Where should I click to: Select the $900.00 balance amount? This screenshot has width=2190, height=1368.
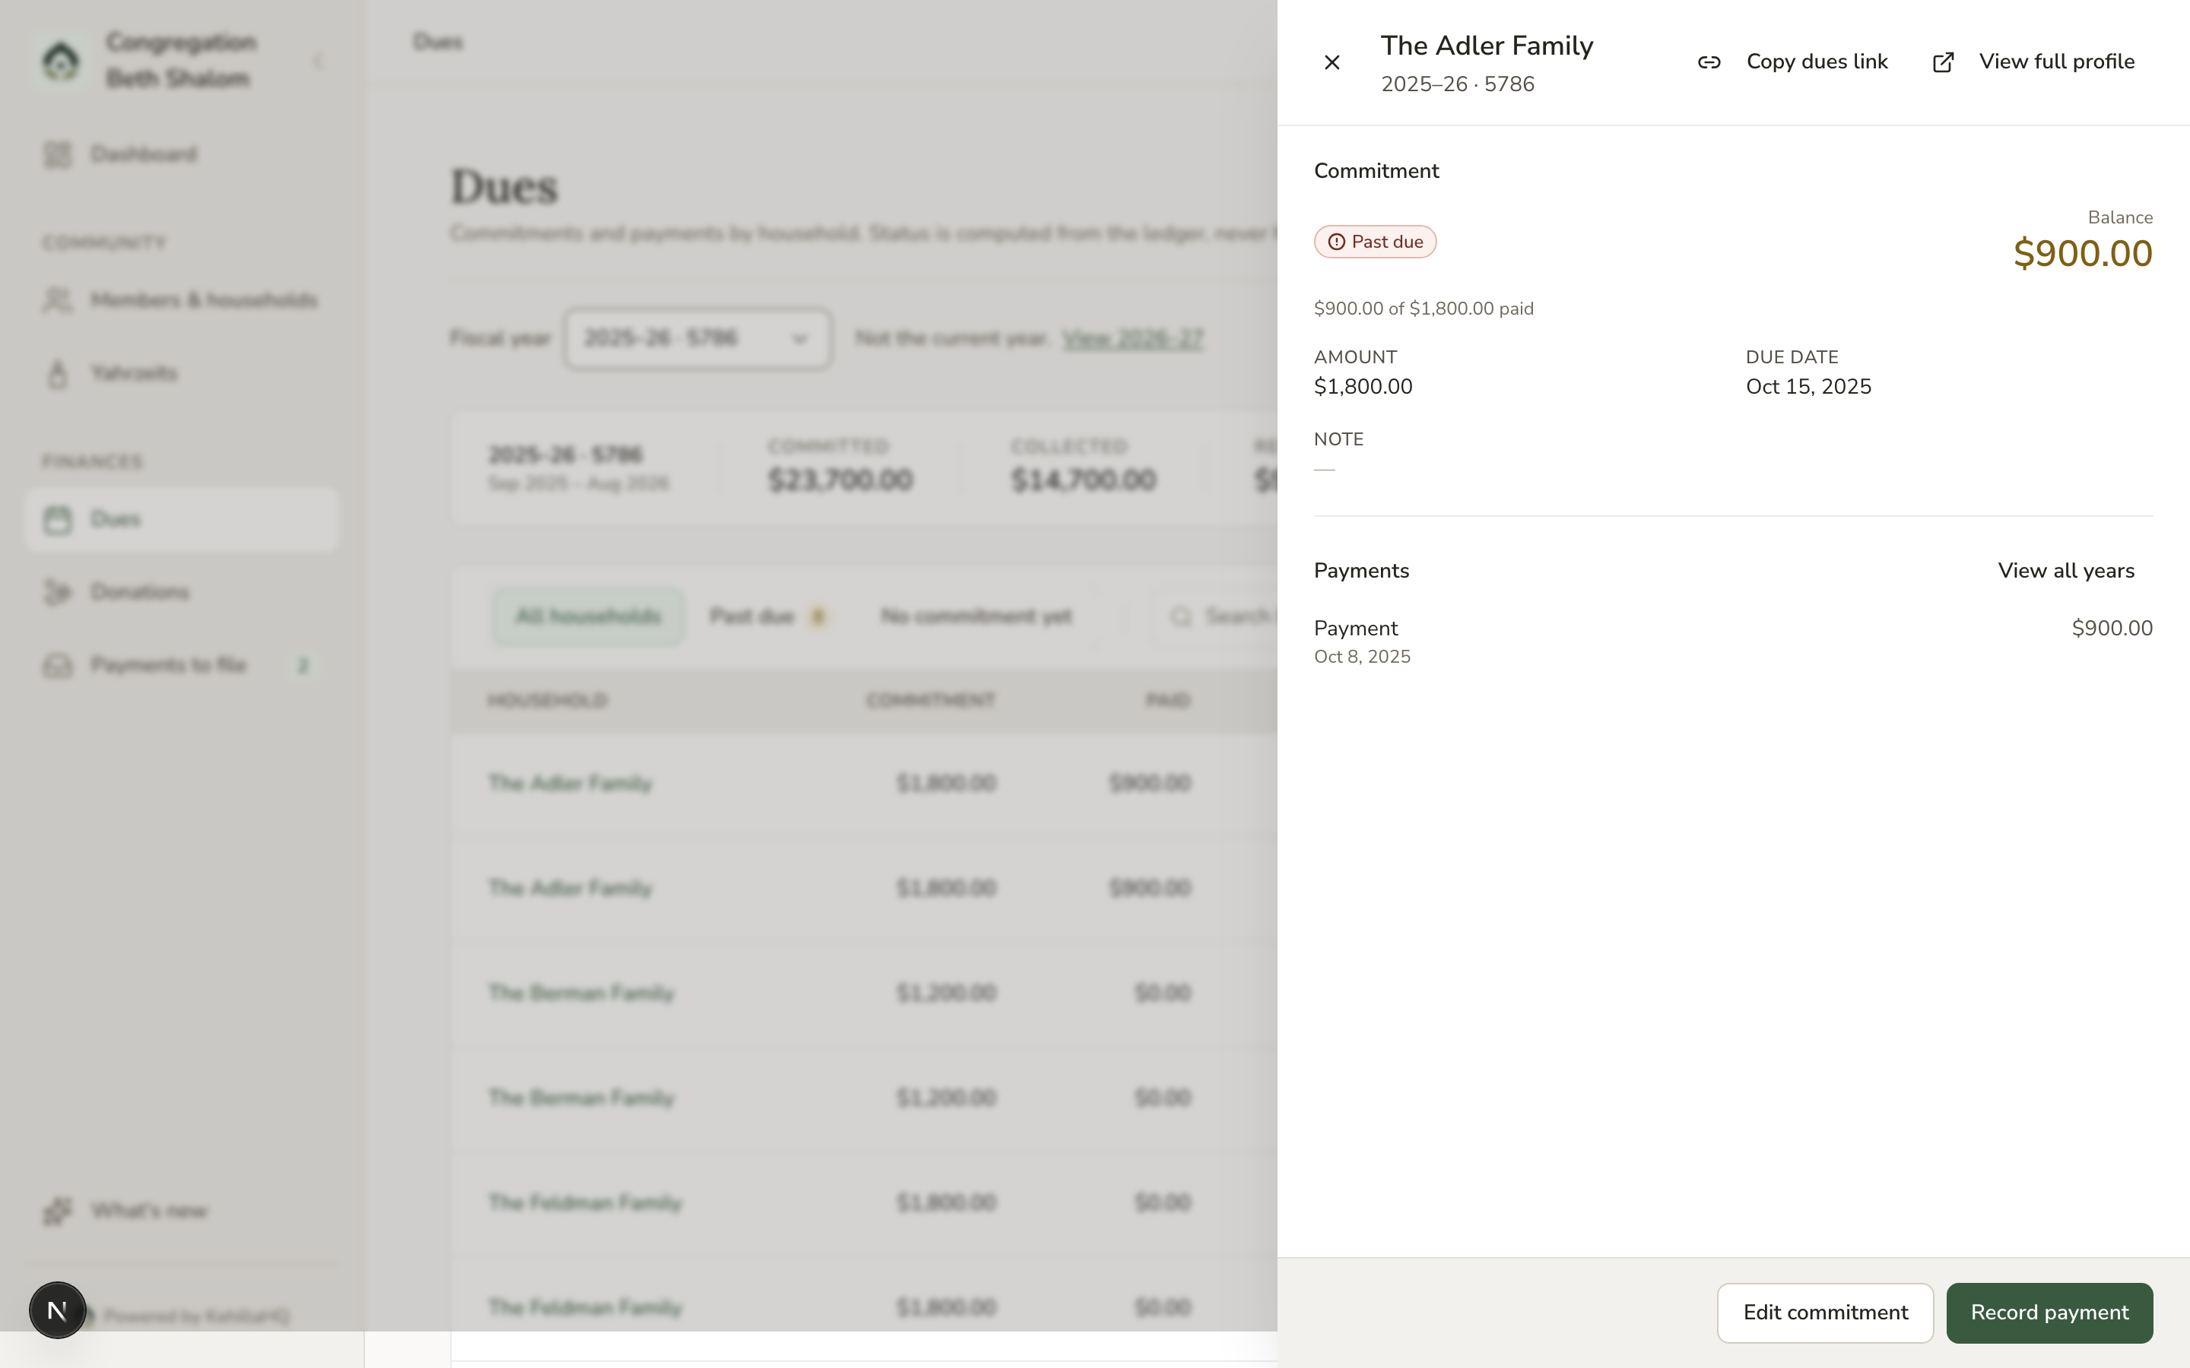tap(2082, 253)
